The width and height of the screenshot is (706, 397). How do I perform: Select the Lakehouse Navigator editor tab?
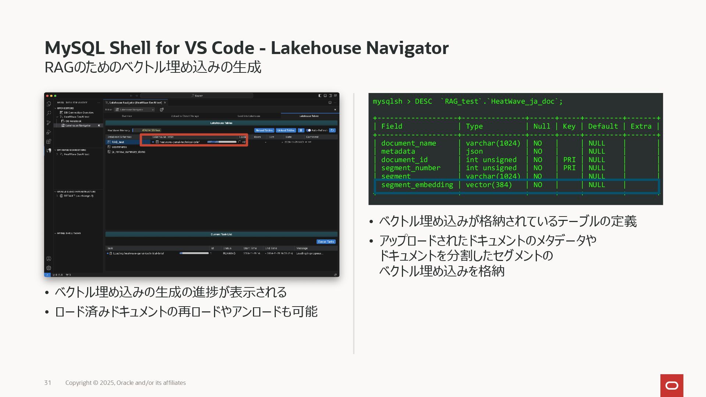135,103
